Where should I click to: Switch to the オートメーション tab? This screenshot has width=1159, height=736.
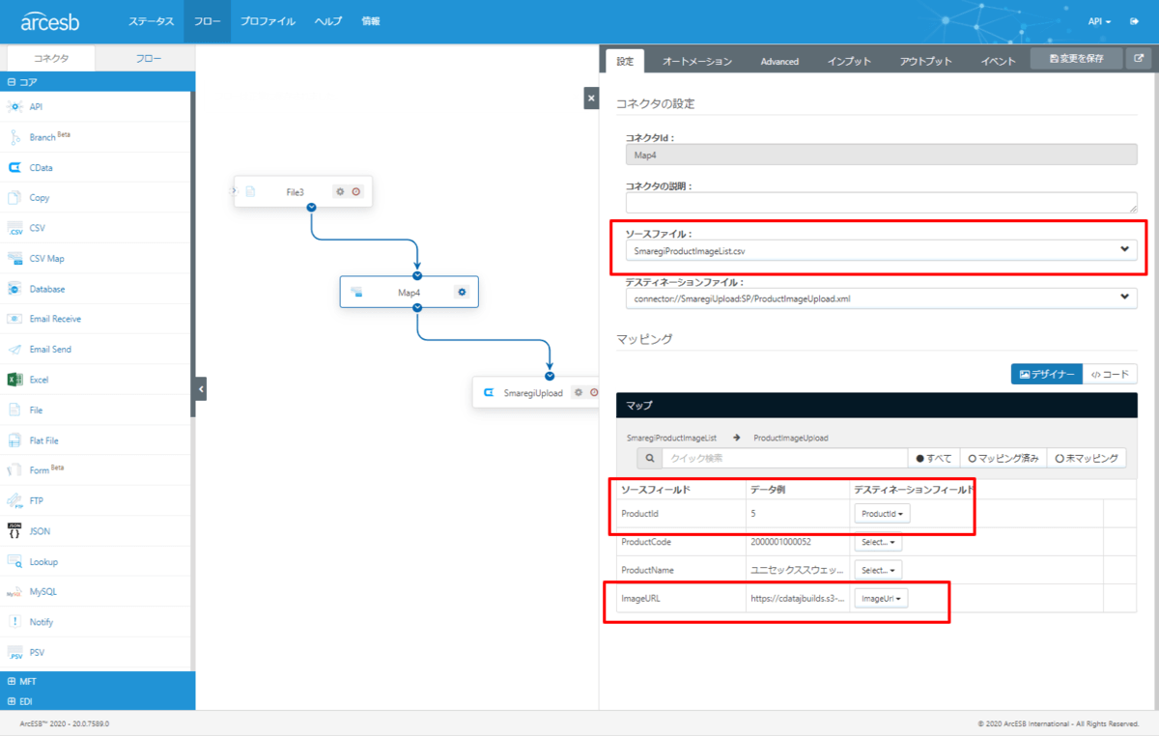pyautogui.click(x=697, y=61)
